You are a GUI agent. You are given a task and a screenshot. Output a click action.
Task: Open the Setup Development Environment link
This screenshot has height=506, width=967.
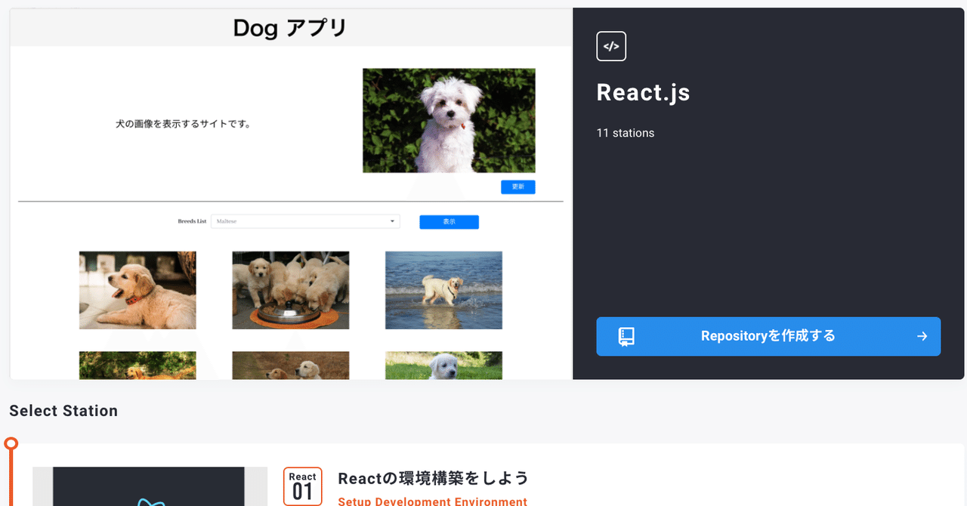click(432, 501)
